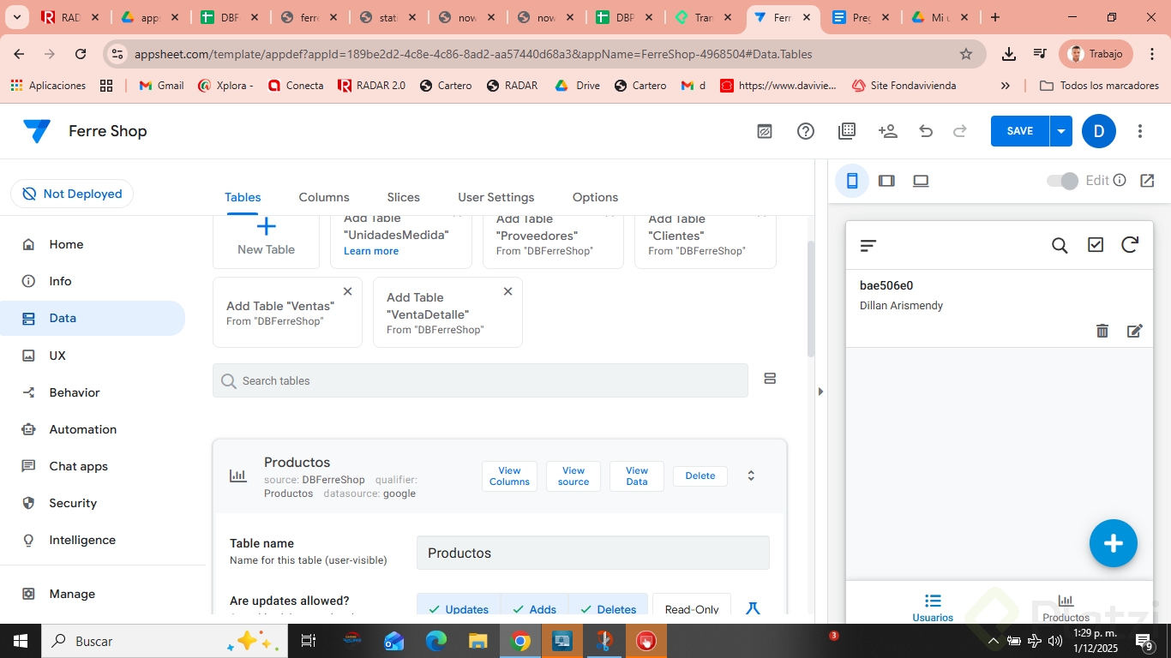Open the User Settings tab
Screen dimensions: 1171x658
click(496, 197)
